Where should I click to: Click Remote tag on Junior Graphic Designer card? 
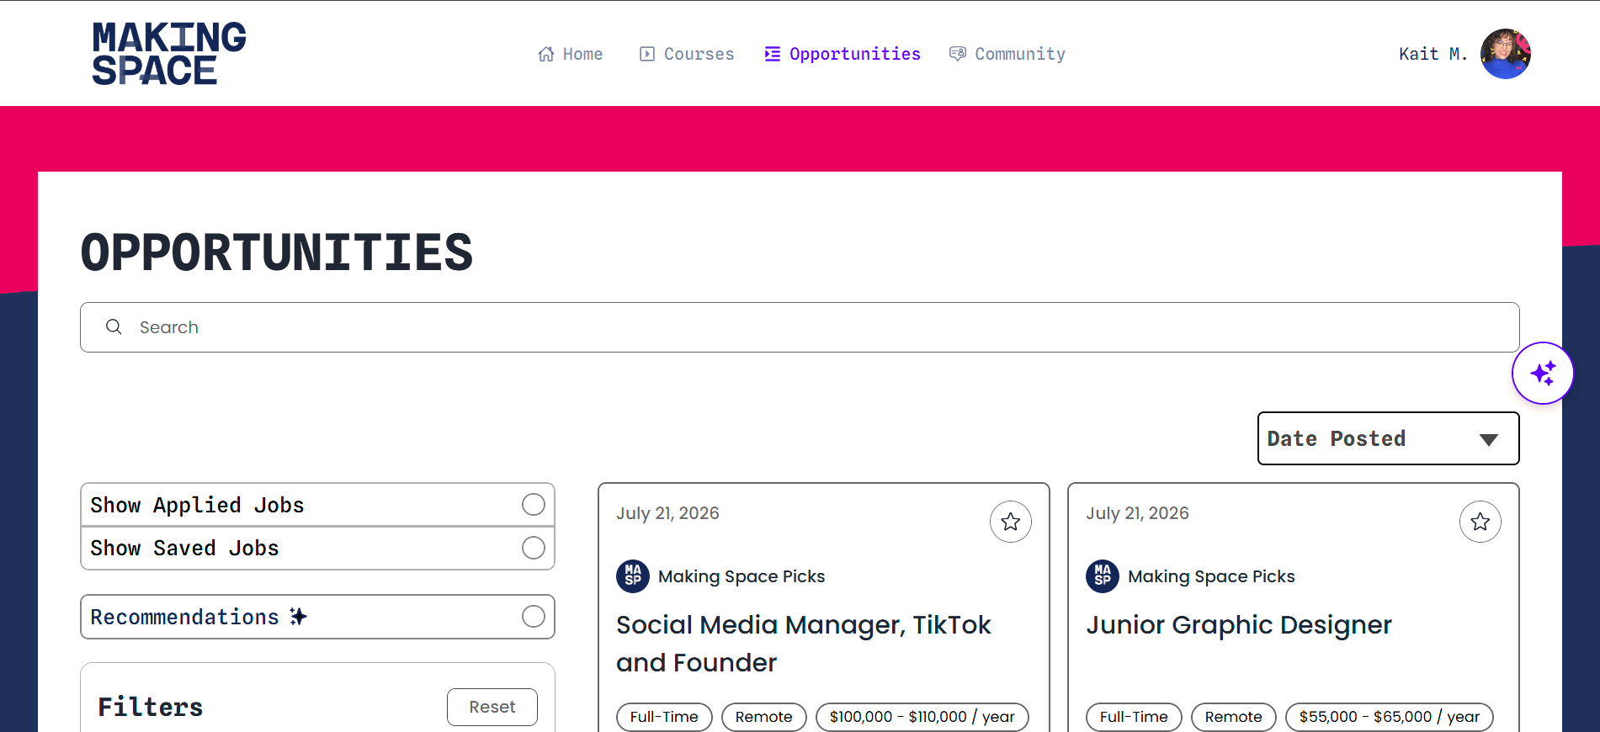click(x=1234, y=717)
